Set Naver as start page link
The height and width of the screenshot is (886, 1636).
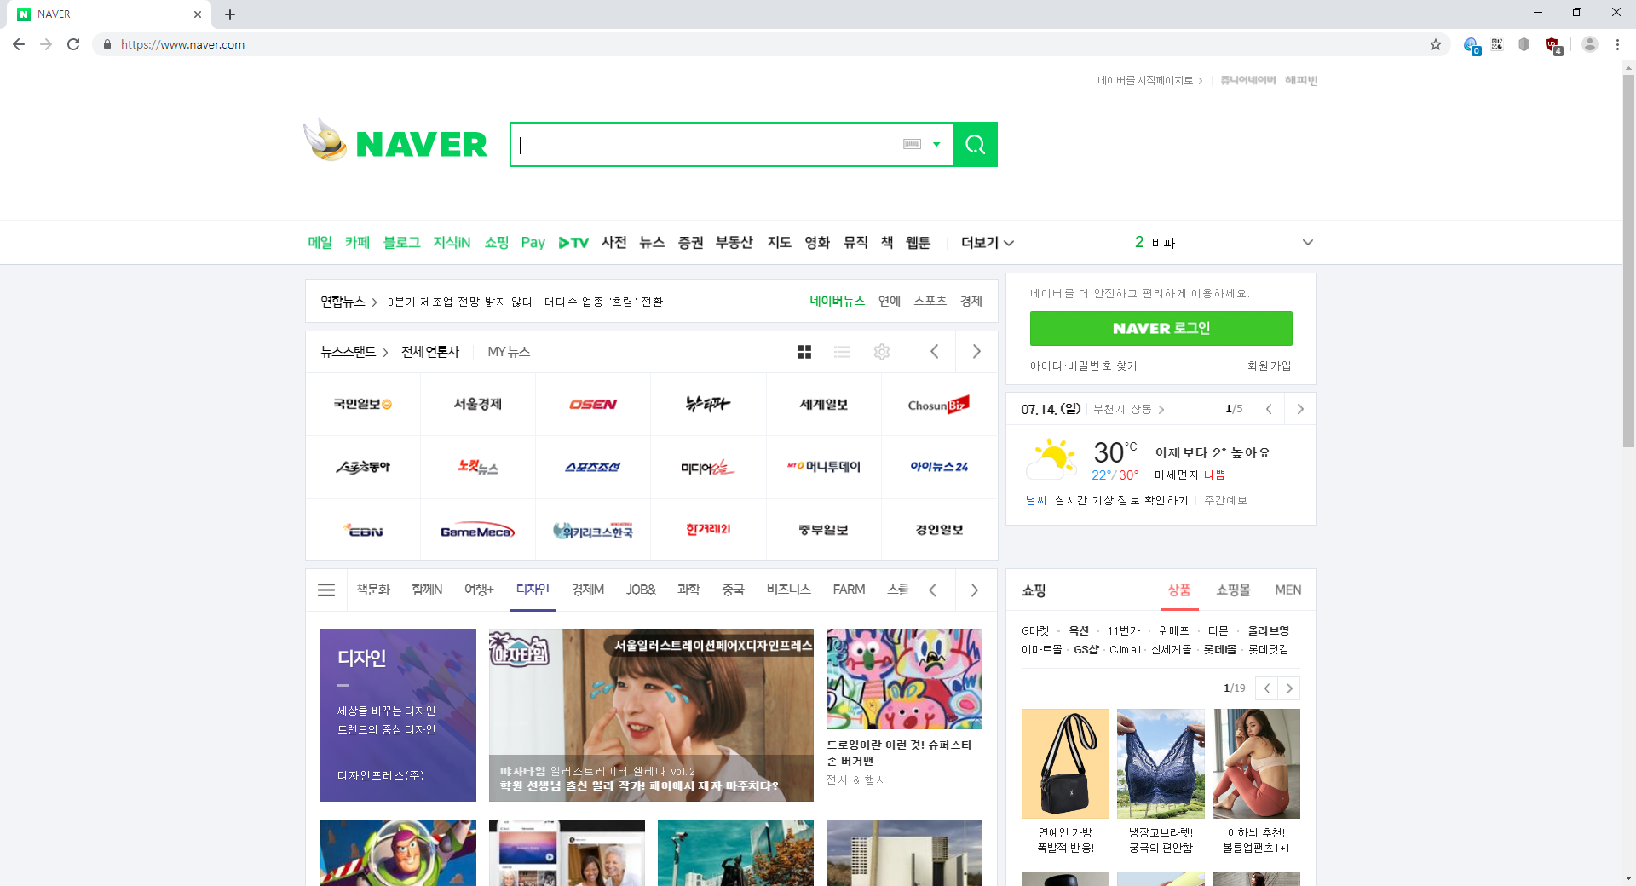[1149, 80]
